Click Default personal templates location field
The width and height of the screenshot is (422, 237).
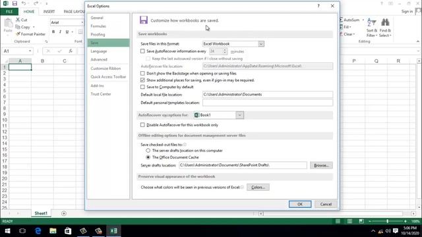pos(268,103)
